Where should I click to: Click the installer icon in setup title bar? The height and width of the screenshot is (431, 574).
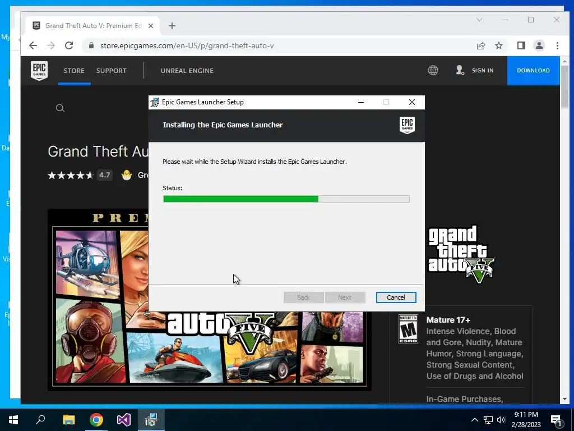(x=155, y=102)
